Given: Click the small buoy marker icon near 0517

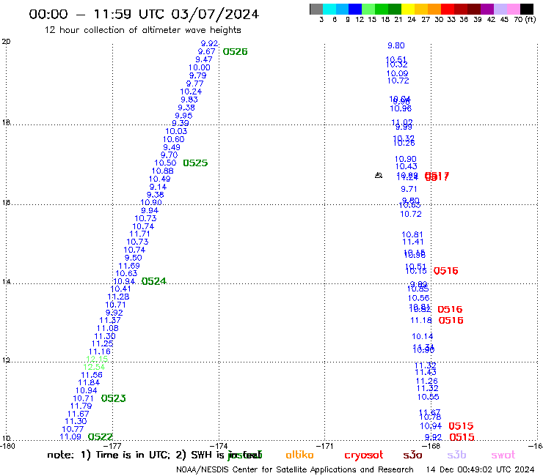Looking at the screenshot, I should pyautogui.click(x=379, y=176).
